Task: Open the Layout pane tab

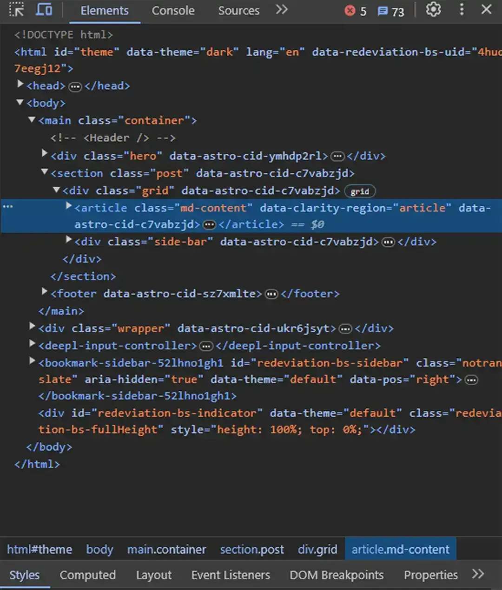Action: [x=154, y=575]
